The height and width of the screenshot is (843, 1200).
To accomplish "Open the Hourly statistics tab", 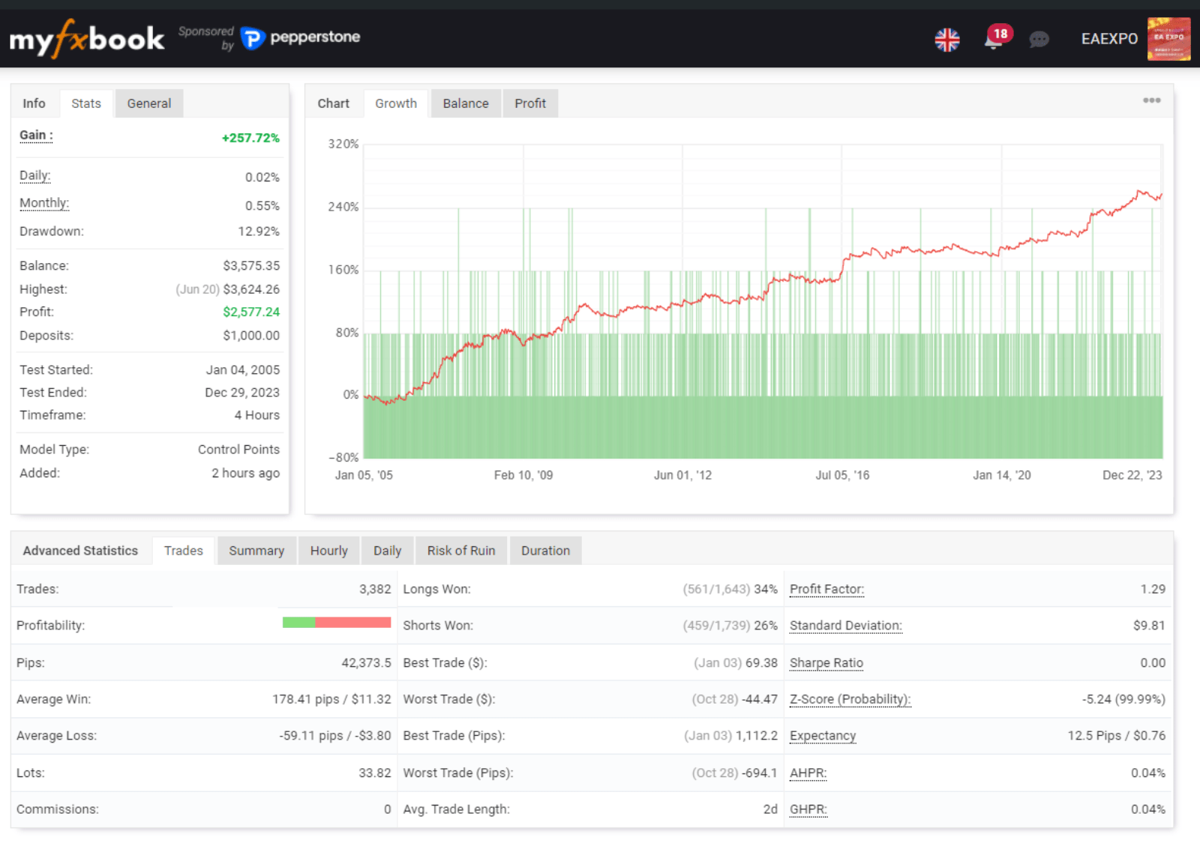I will [329, 551].
